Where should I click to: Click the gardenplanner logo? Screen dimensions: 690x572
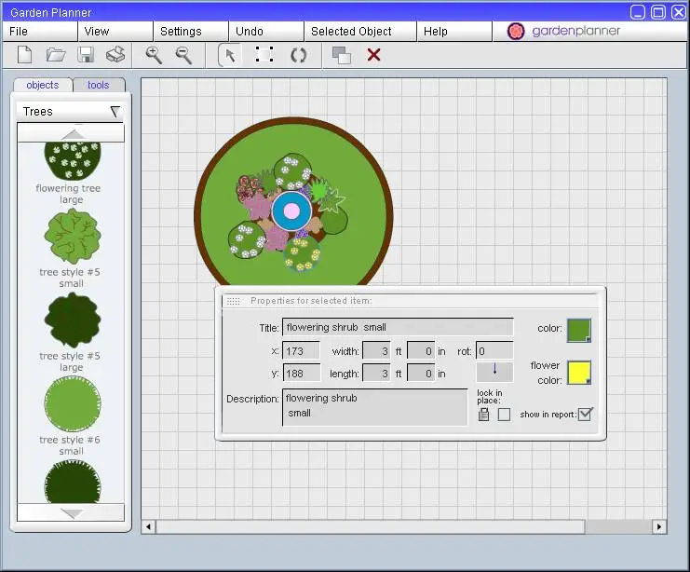click(563, 31)
